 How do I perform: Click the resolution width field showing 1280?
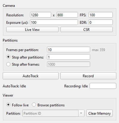tap(40, 15)
